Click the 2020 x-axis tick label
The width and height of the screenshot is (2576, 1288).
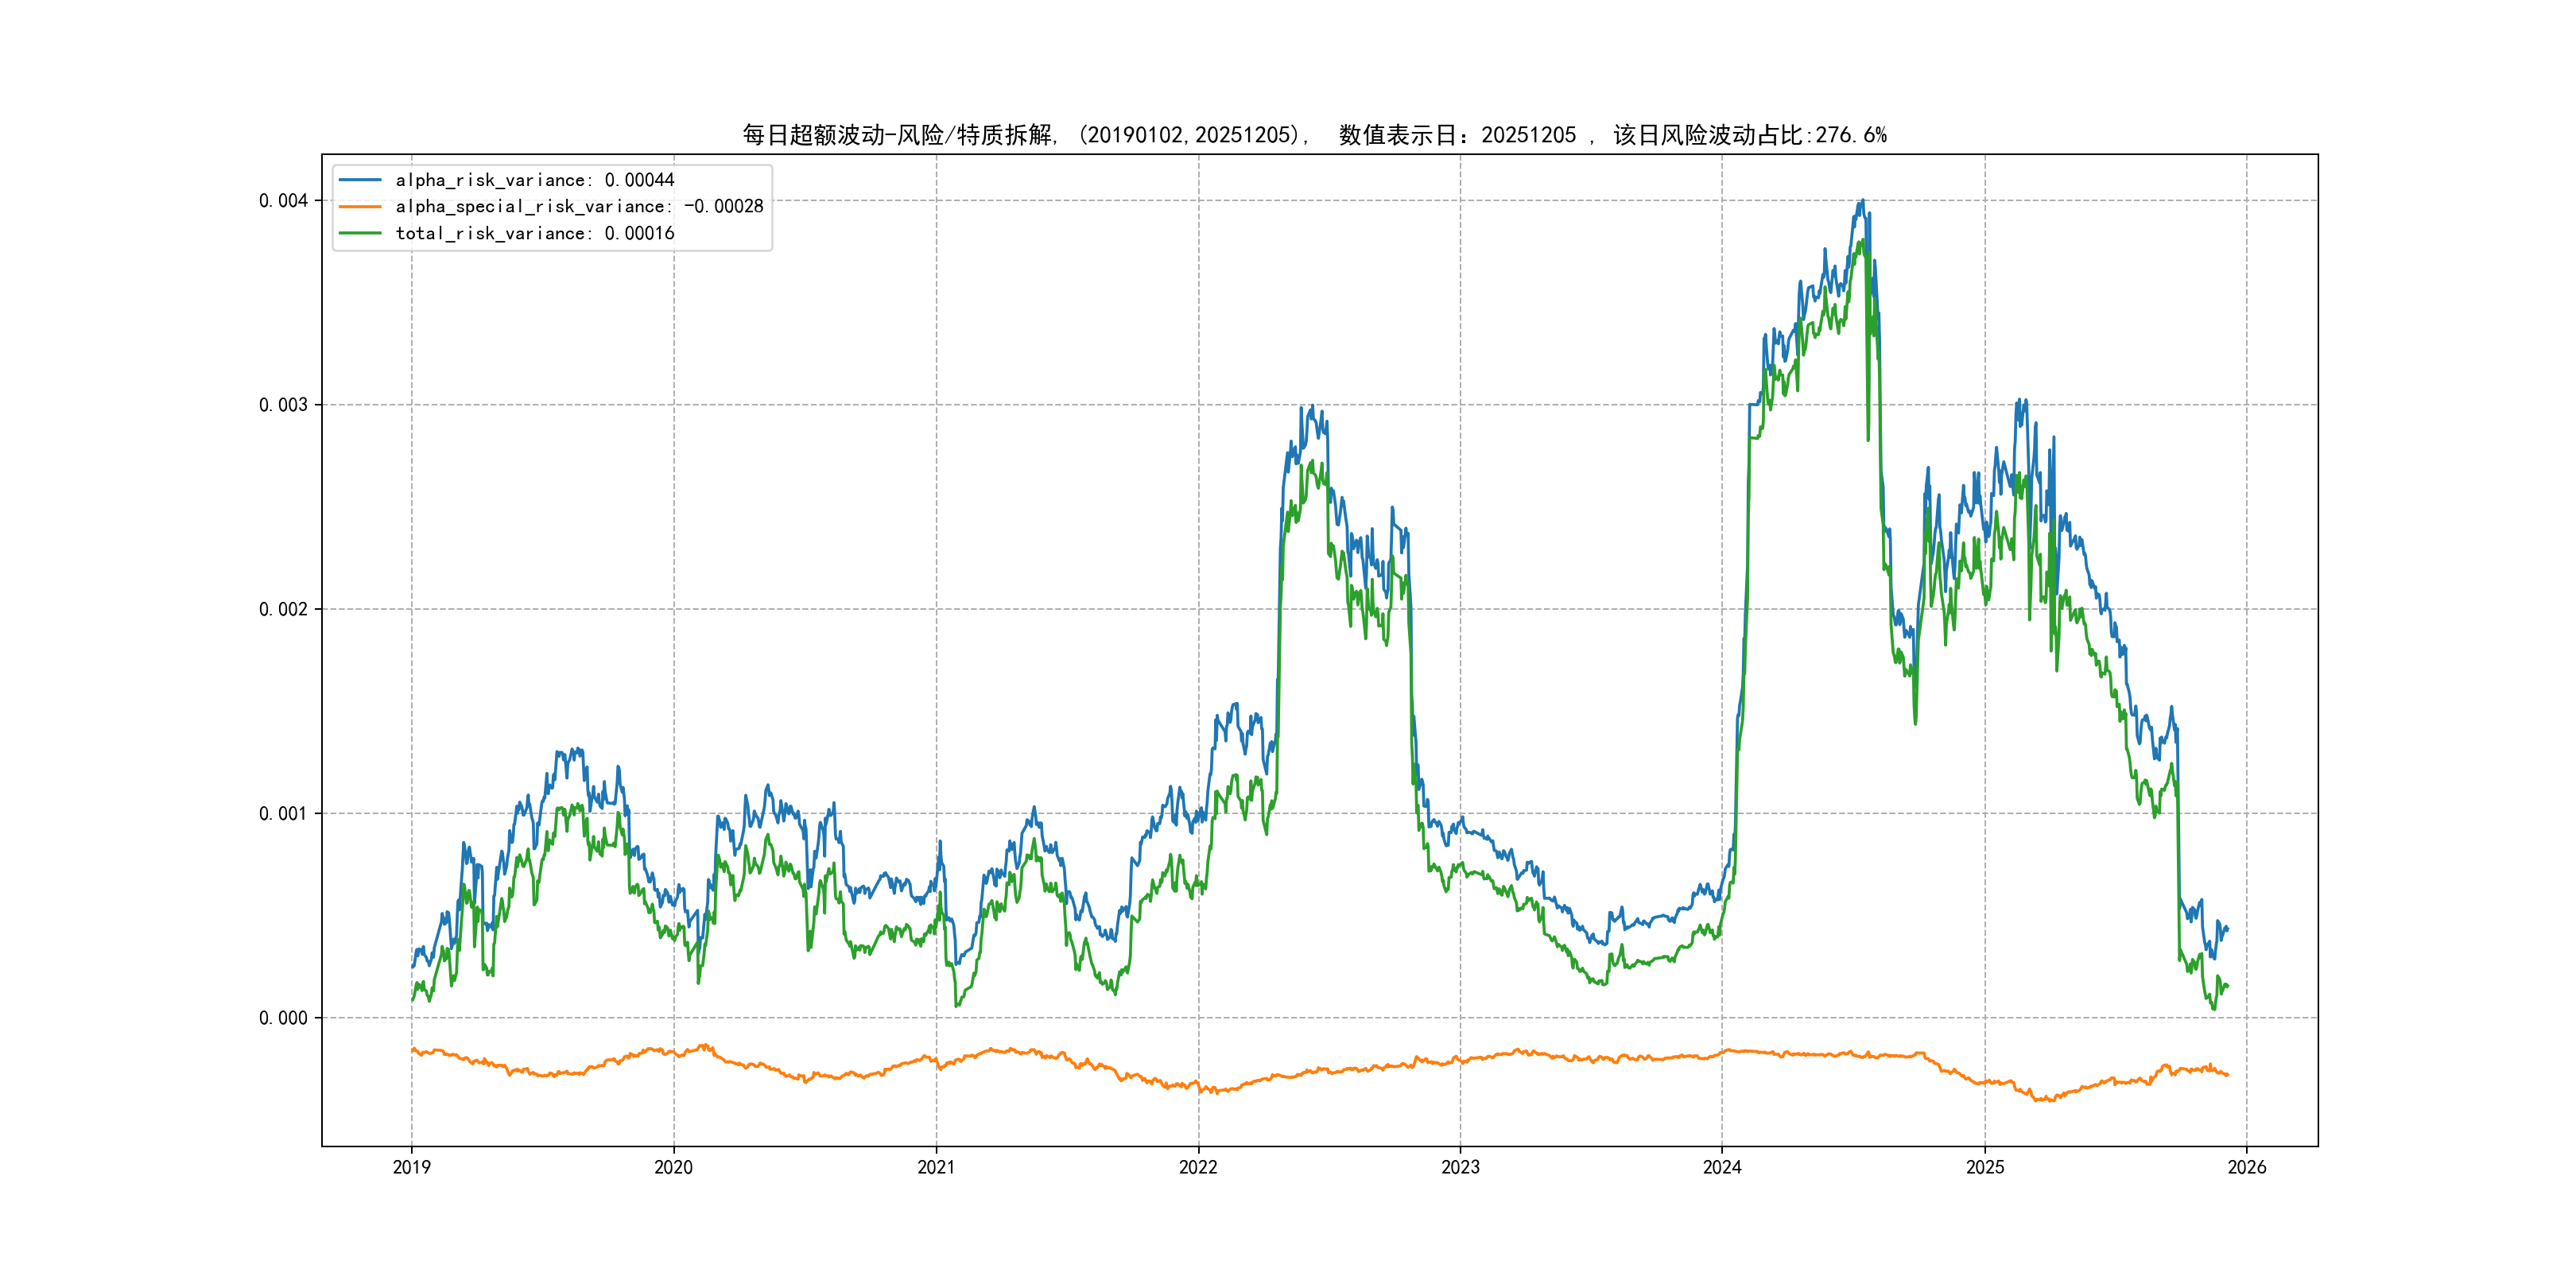(673, 1167)
